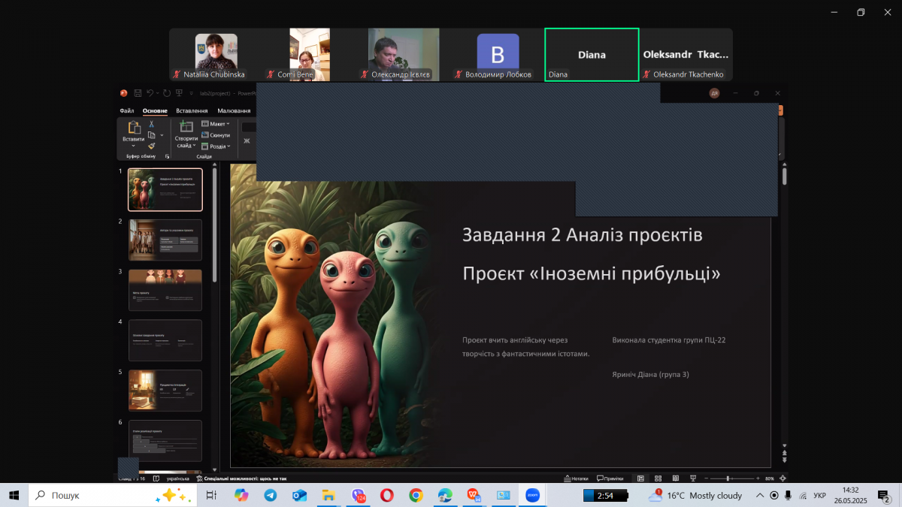Select slide 3 thumbnail in the slide panel

pyautogui.click(x=165, y=290)
